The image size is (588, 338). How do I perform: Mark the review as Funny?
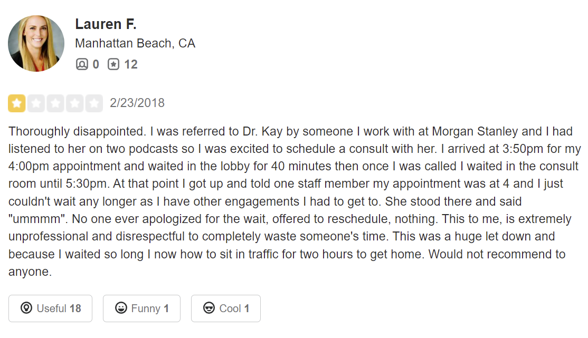pos(141,308)
